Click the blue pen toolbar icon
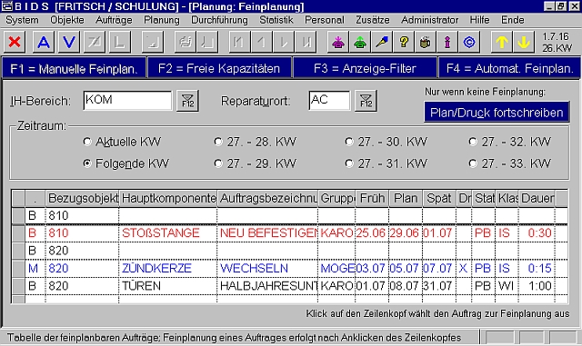Screen dimensions: 582x346 382,42
